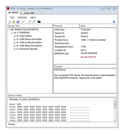
Task: Click the Manufacturer Desc value 'FTDI'
Action: (x=83, y=47)
